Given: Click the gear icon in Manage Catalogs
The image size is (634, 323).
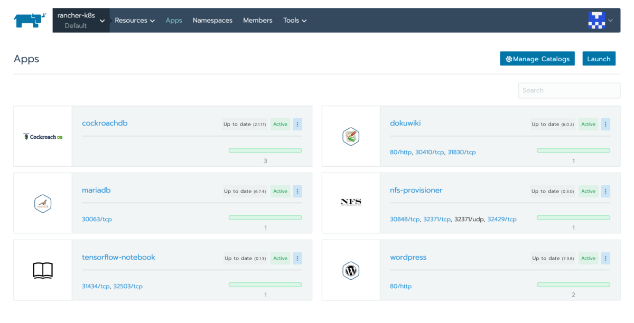Looking at the screenshot, I should coord(509,59).
